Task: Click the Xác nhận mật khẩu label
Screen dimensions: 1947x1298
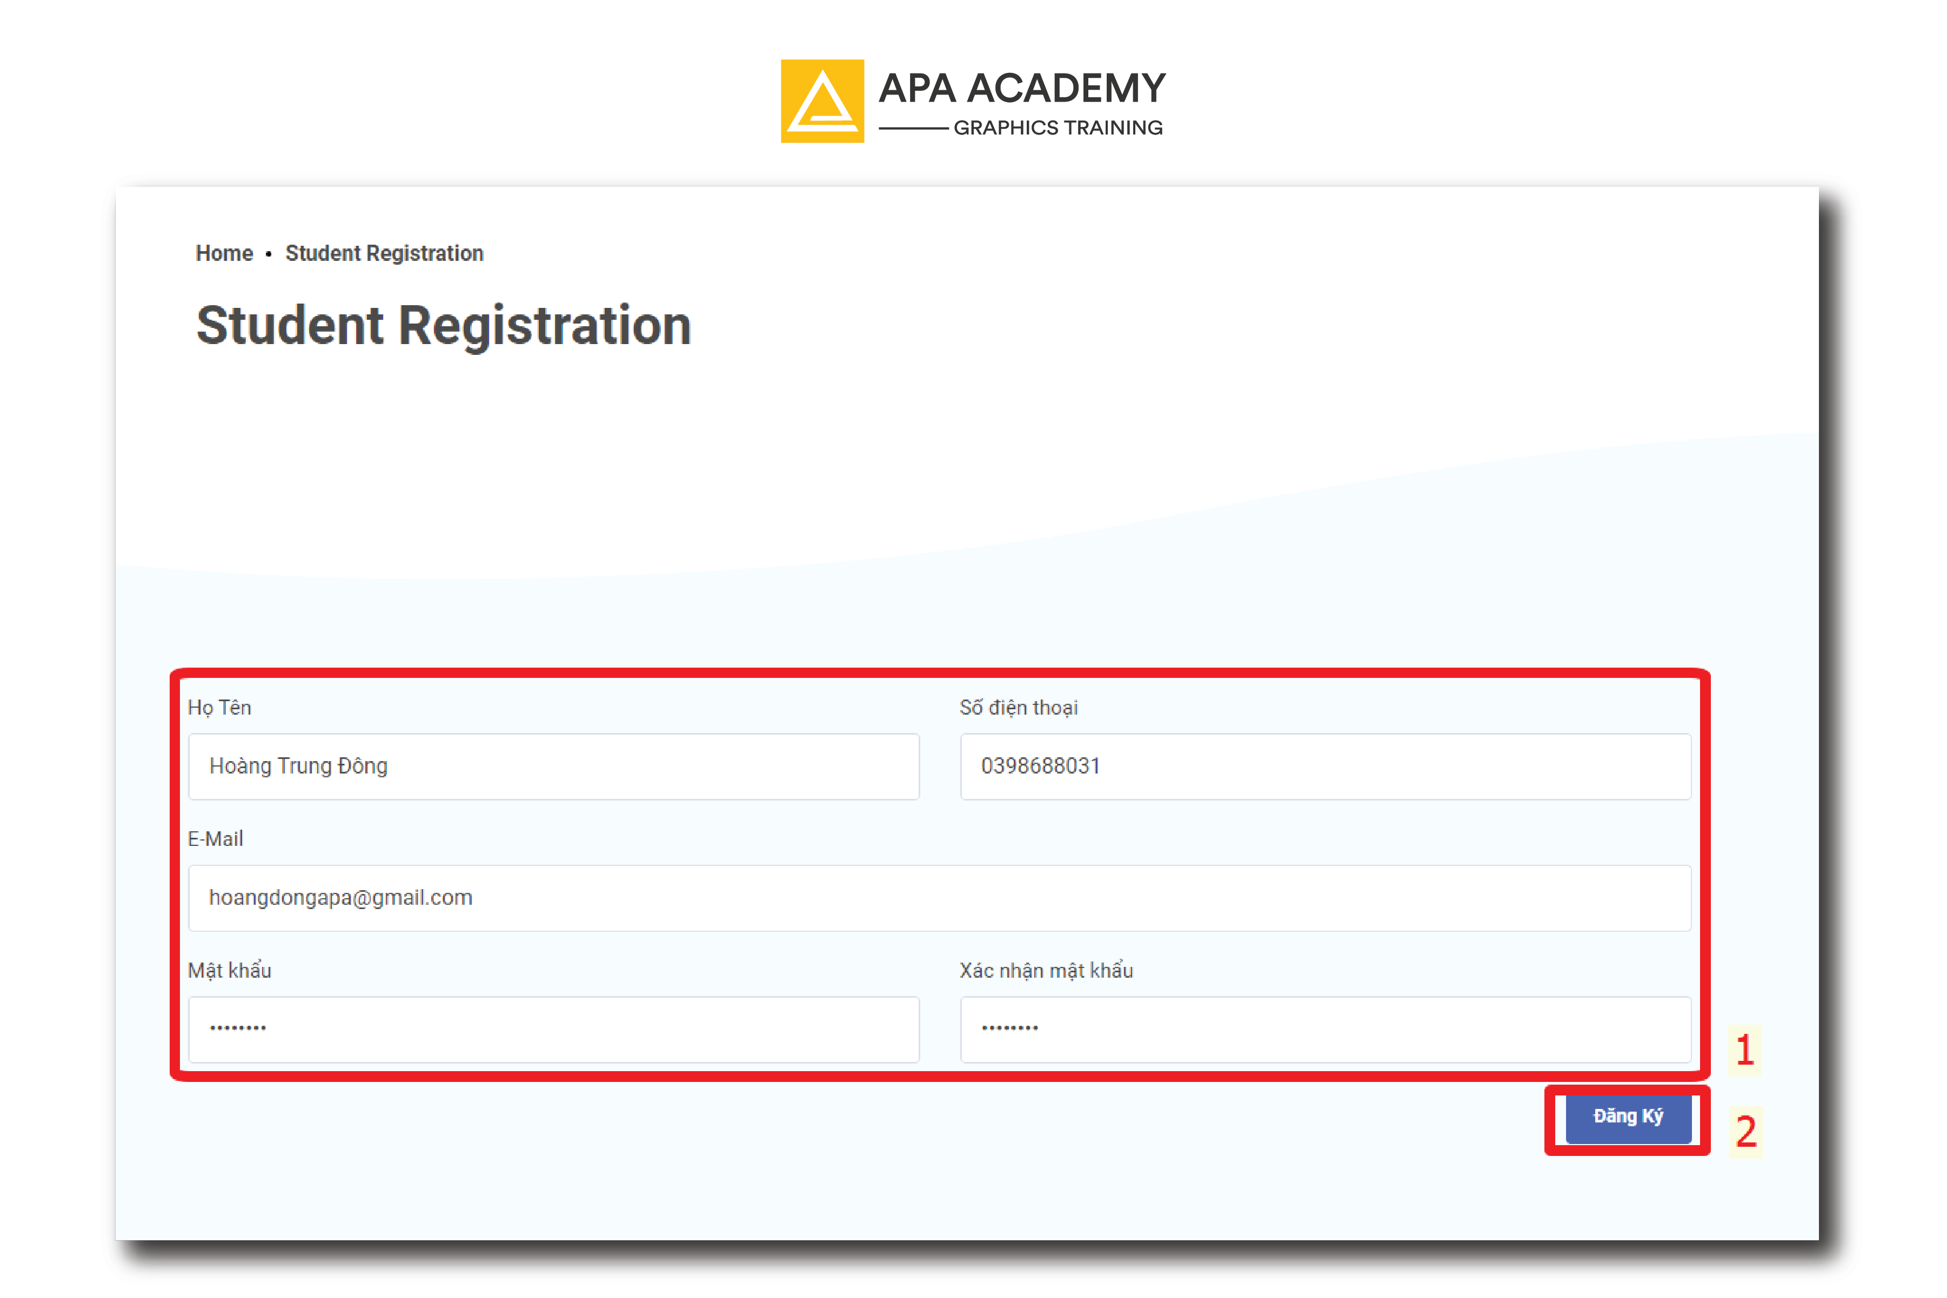Action: pyautogui.click(x=1046, y=970)
